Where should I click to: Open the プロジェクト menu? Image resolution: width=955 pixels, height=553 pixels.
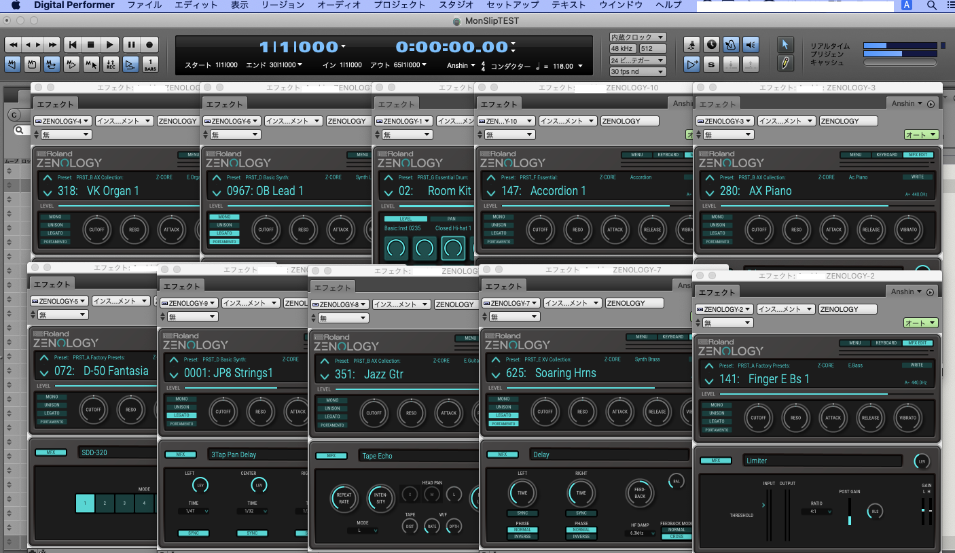coord(399,5)
